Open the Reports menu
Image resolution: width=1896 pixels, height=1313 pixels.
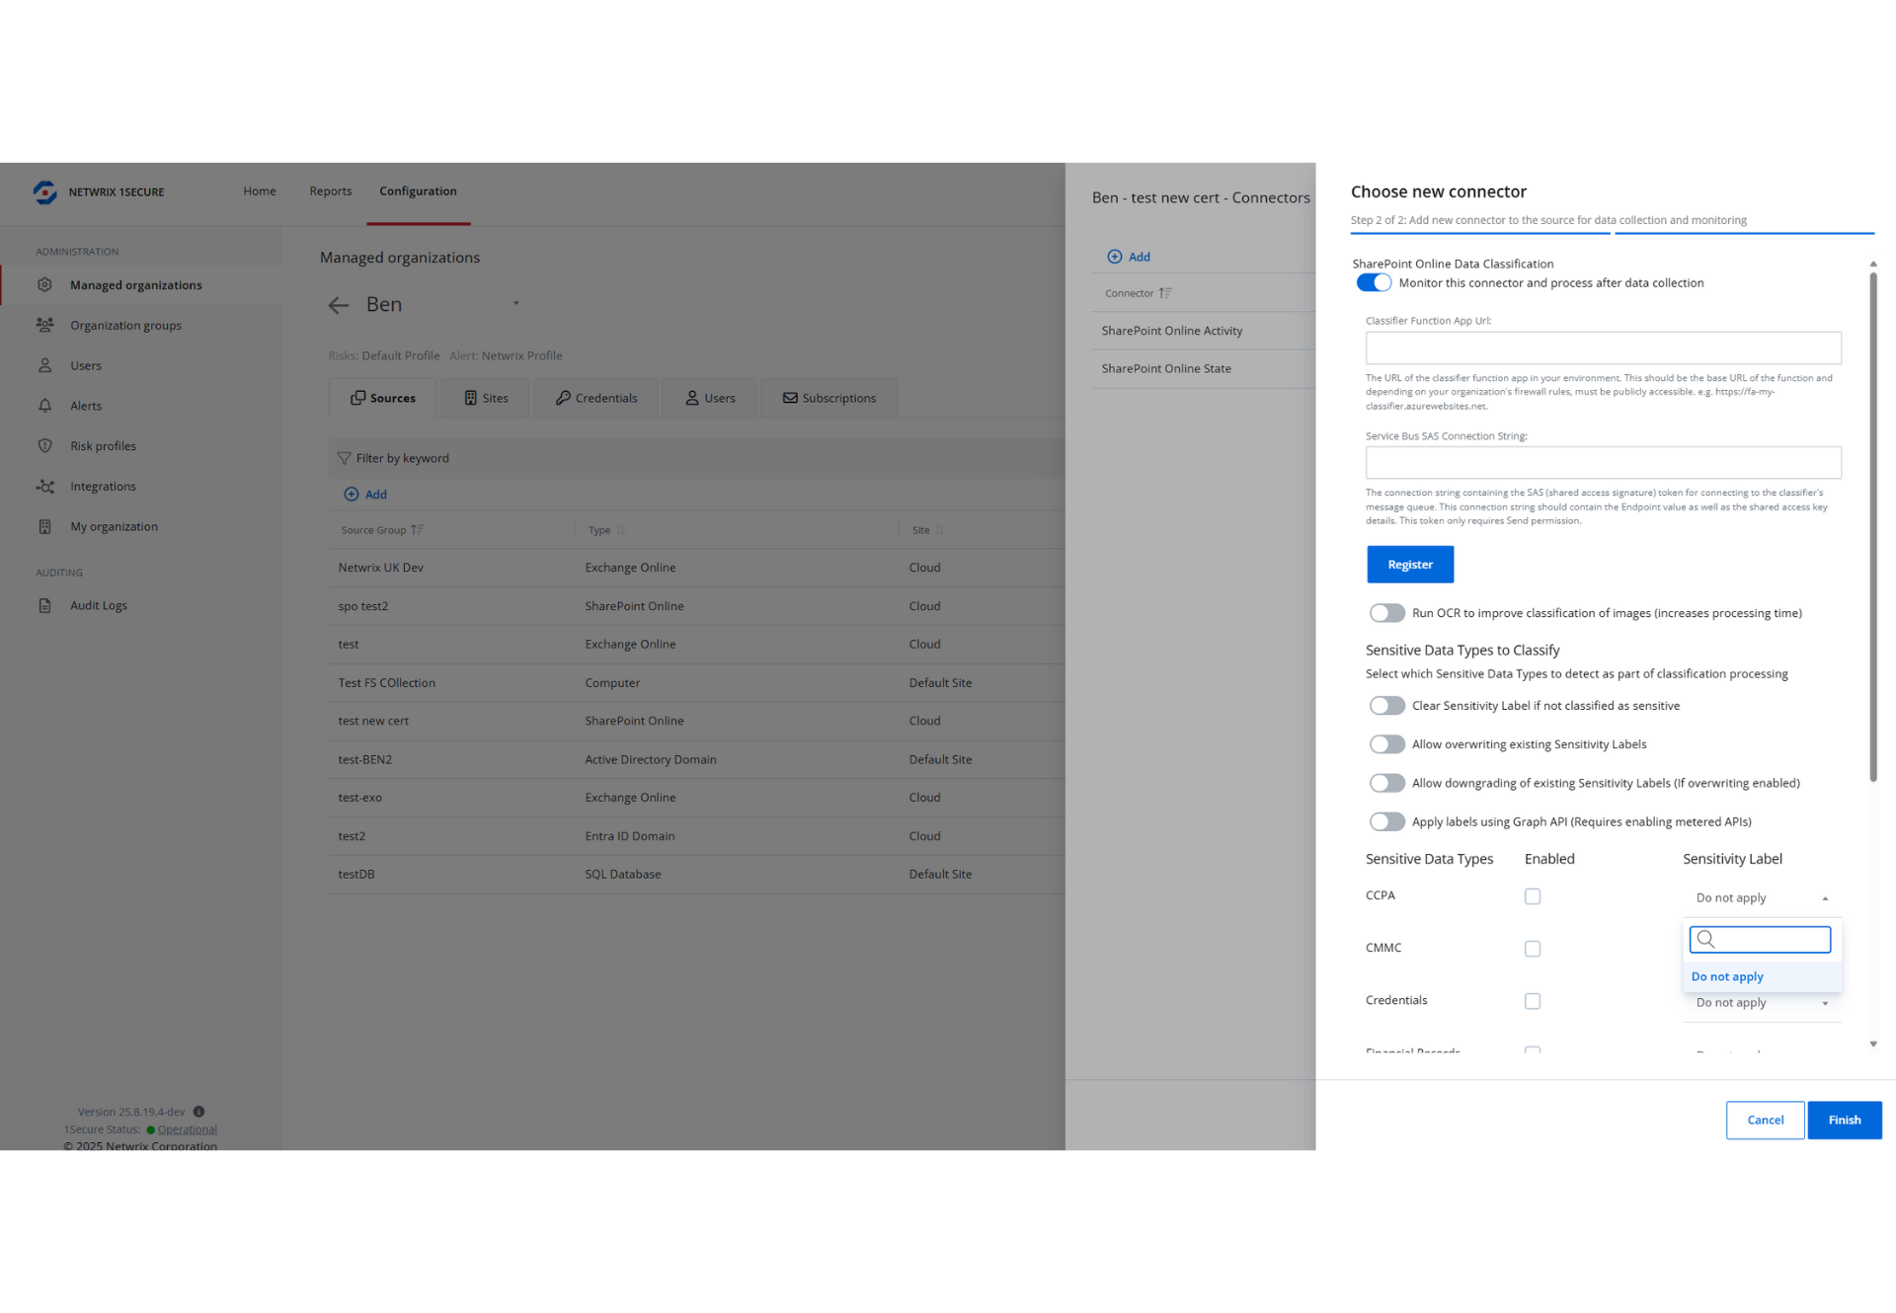330,192
